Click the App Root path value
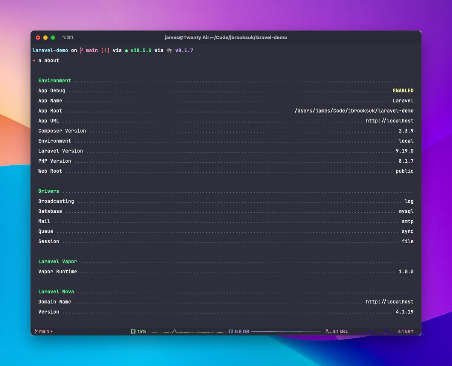 (x=354, y=111)
